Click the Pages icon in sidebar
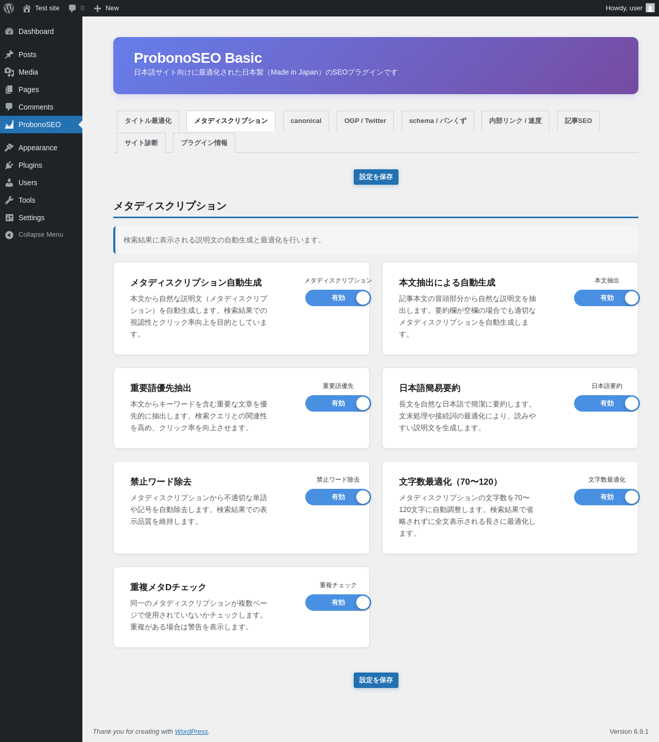 point(9,90)
